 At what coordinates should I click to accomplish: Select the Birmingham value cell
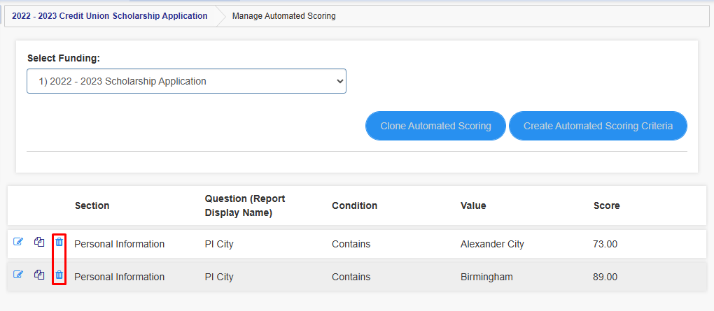[486, 277]
